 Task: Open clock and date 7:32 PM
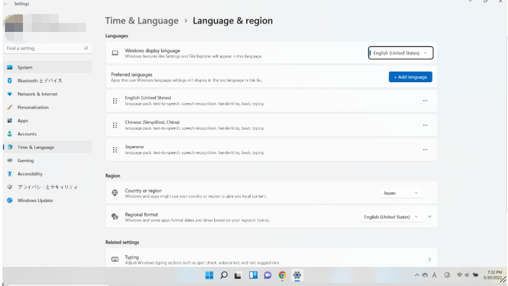(493, 275)
